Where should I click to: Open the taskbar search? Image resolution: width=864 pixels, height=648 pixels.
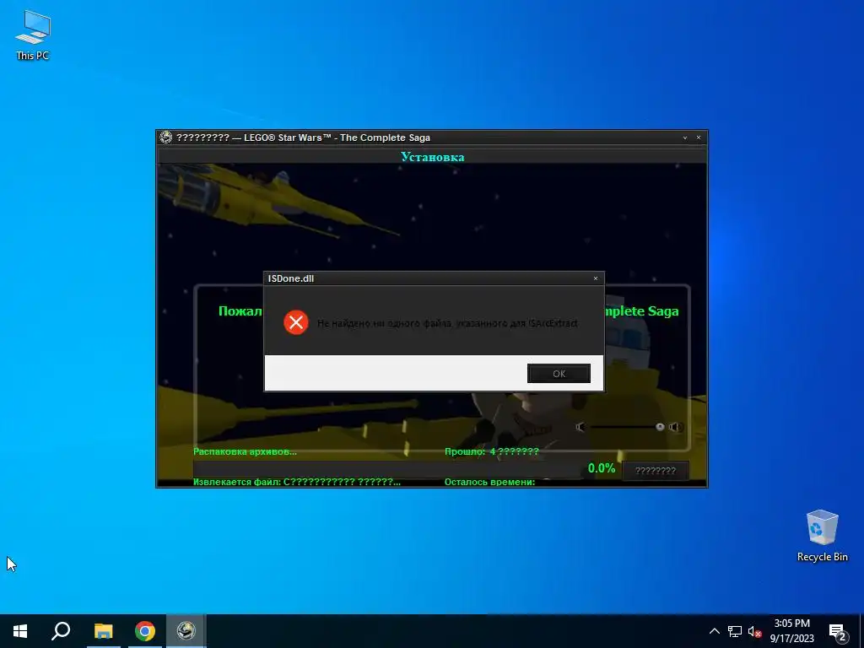(x=61, y=631)
